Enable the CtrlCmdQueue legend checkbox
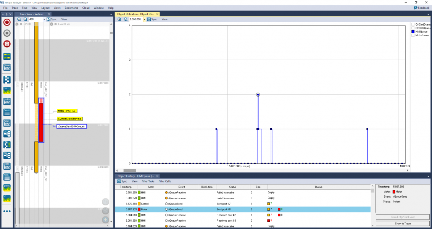This screenshot has height=229, width=432. (x=413, y=24)
